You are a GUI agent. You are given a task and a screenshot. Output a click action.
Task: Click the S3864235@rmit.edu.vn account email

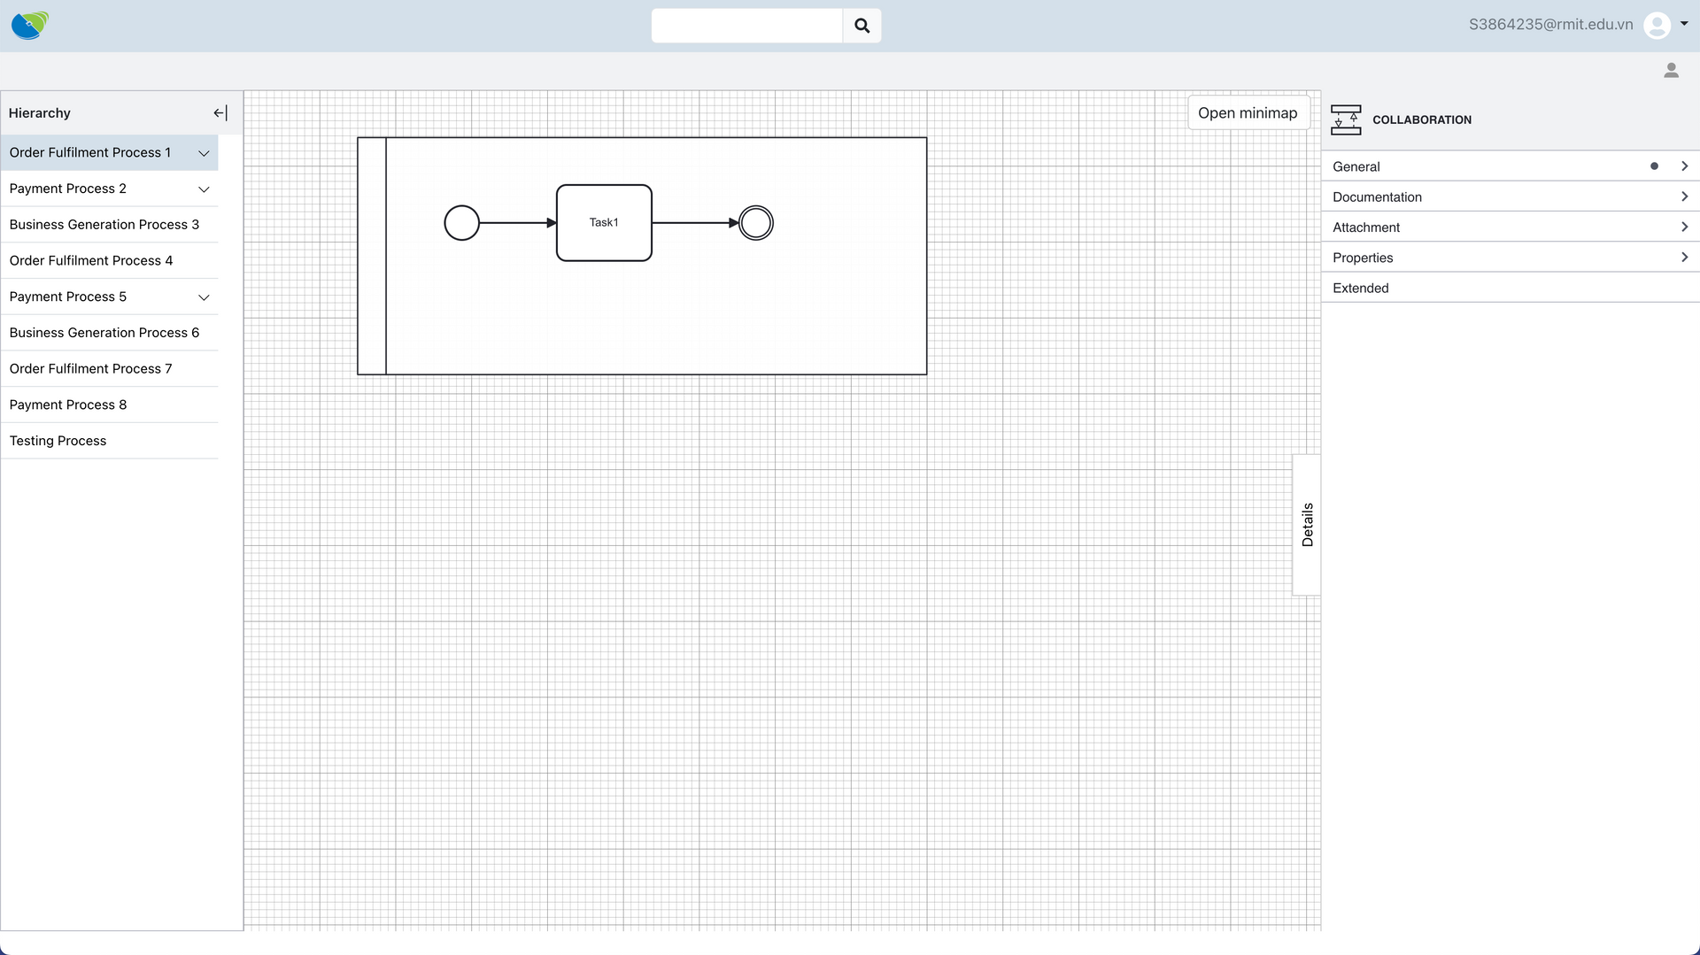coord(1550,25)
